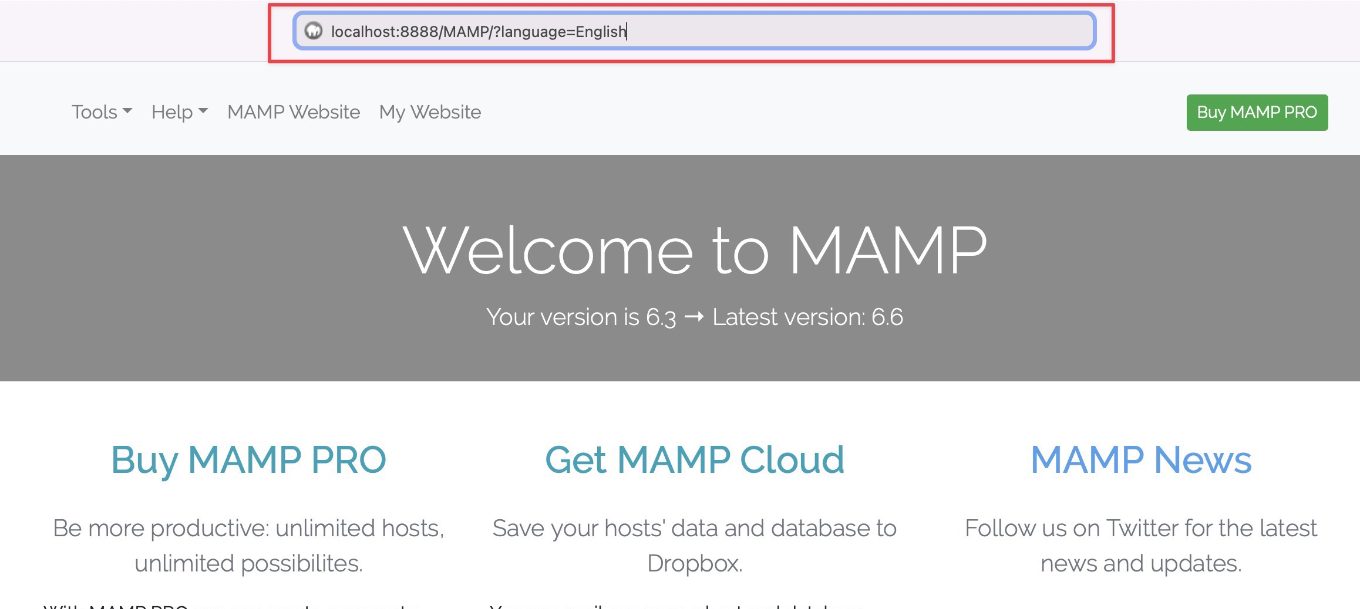Open the Get MAMP Cloud heading link
This screenshot has height=609, width=1360.
click(695, 459)
